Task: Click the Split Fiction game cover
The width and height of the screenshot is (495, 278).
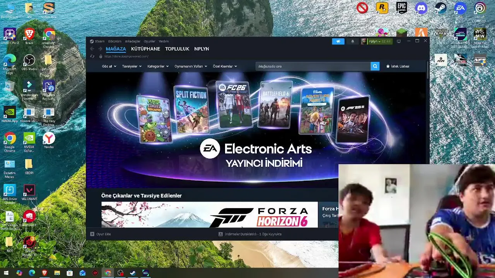Action: (x=191, y=110)
